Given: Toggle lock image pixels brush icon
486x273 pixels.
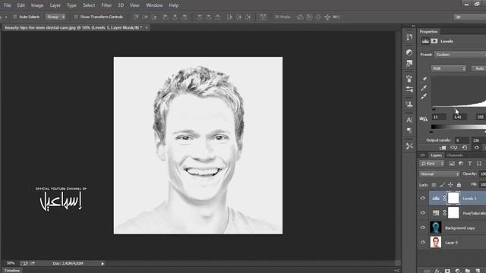Looking at the screenshot, I should click(x=442, y=185).
